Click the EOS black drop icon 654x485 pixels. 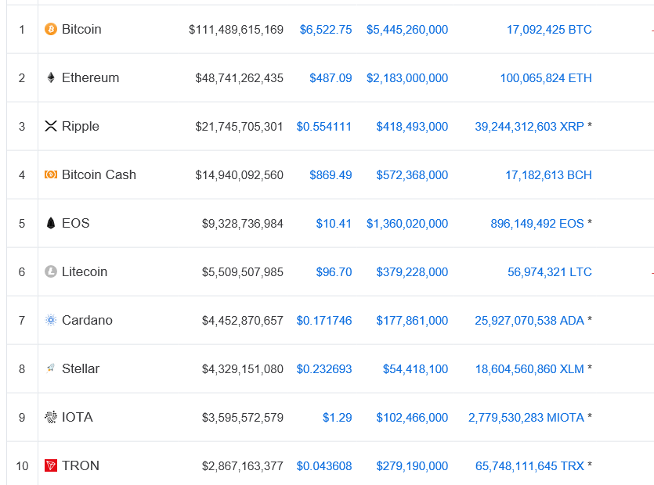coord(51,224)
